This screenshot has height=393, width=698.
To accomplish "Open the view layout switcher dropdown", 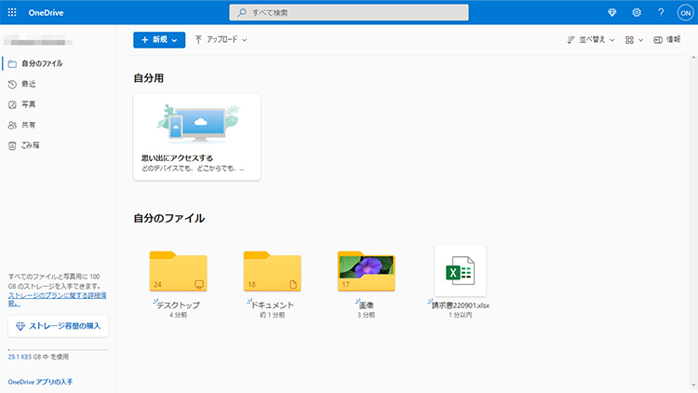I will [634, 40].
